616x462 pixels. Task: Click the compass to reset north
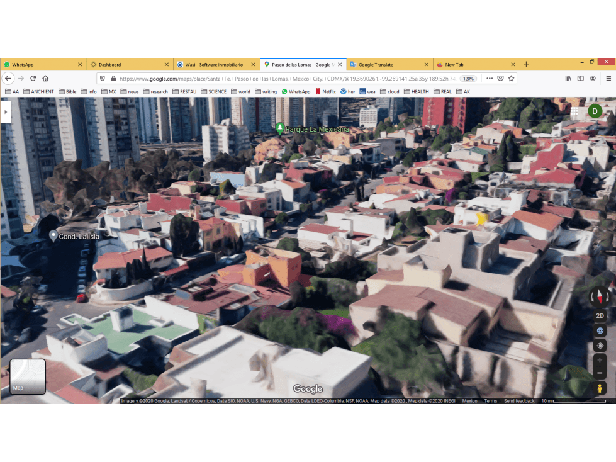pyautogui.click(x=600, y=296)
